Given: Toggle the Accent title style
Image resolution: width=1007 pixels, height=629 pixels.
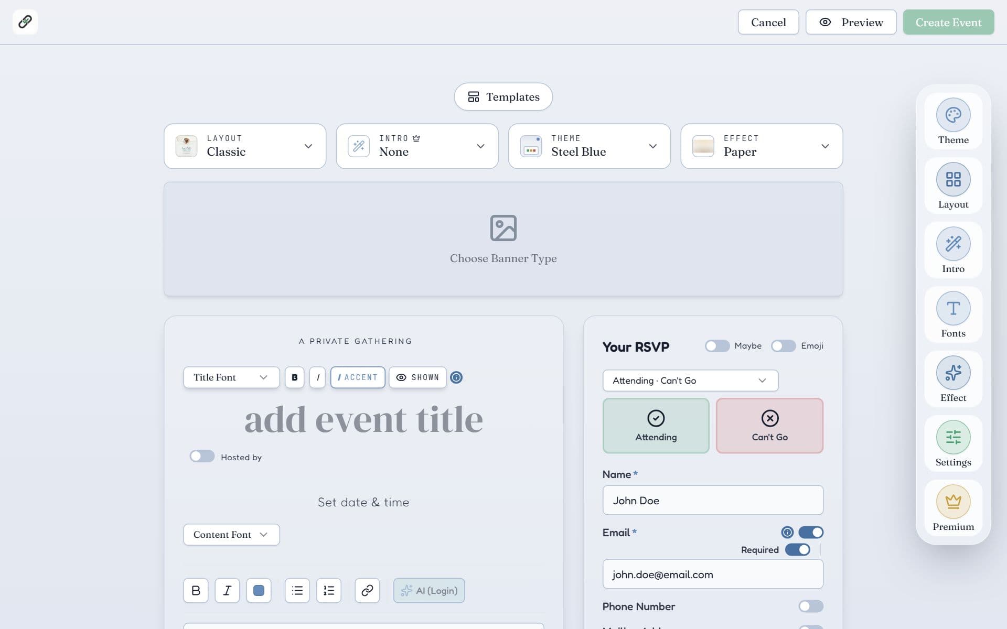Looking at the screenshot, I should pos(358,377).
